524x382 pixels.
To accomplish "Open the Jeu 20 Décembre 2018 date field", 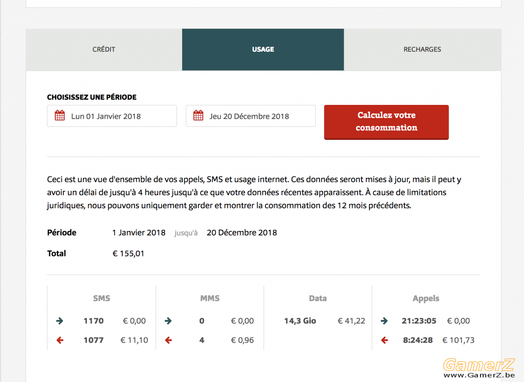I will coord(251,116).
